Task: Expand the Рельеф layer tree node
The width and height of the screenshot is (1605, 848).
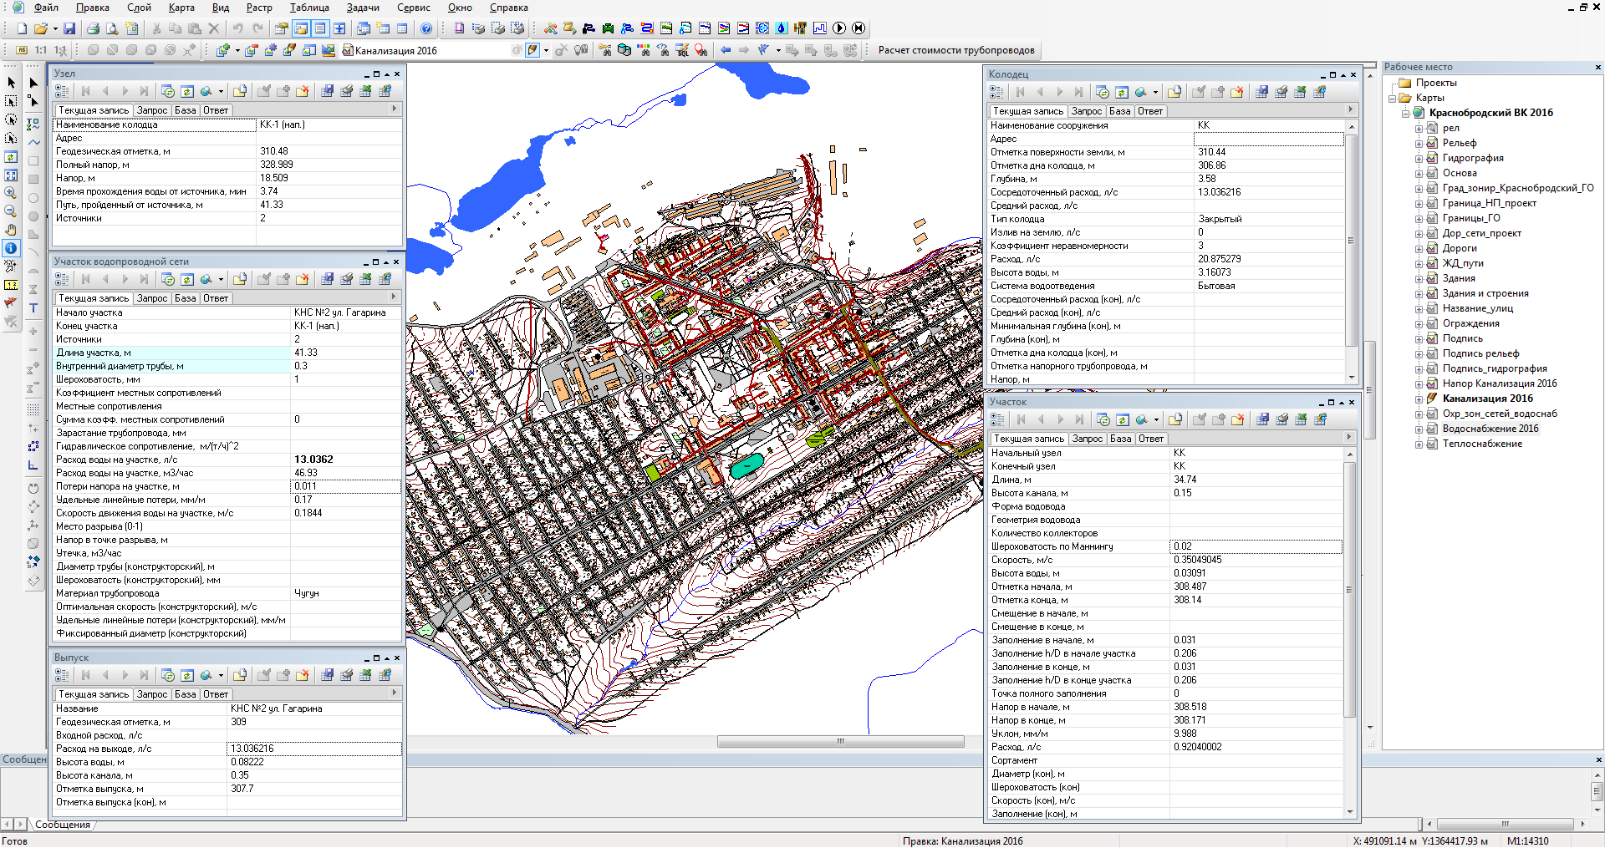Action: coord(1419,143)
